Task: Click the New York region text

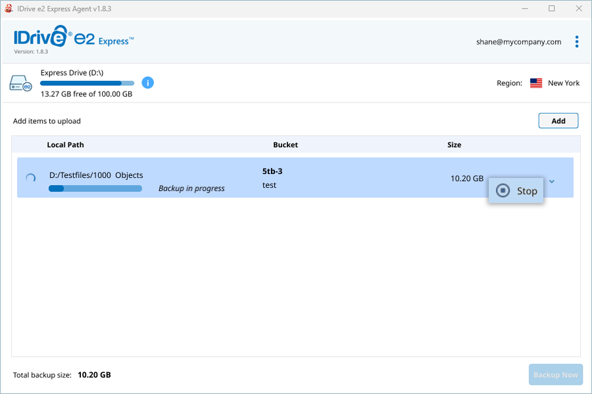Action: tap(564, 83)
